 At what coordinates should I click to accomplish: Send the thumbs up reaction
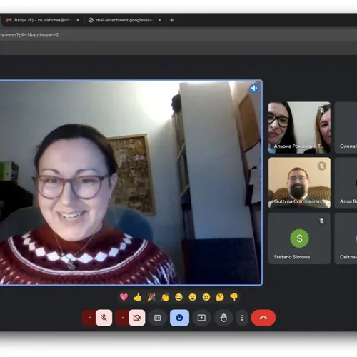138,297
